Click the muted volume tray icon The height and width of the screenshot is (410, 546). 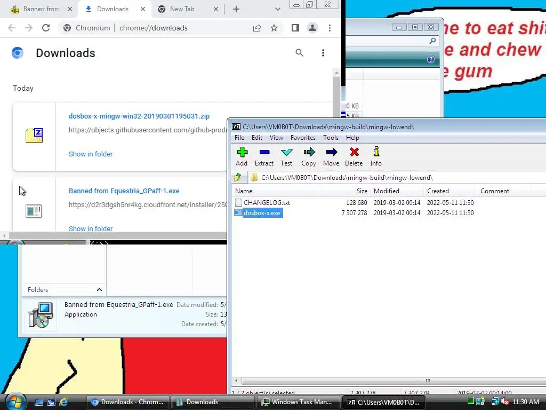[505, 402]
